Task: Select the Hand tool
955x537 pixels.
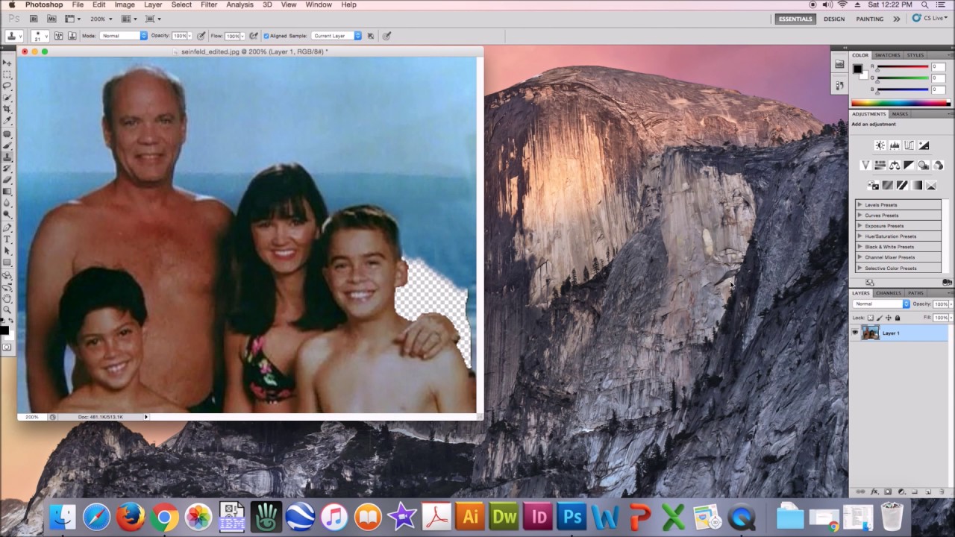Action: 7,298
